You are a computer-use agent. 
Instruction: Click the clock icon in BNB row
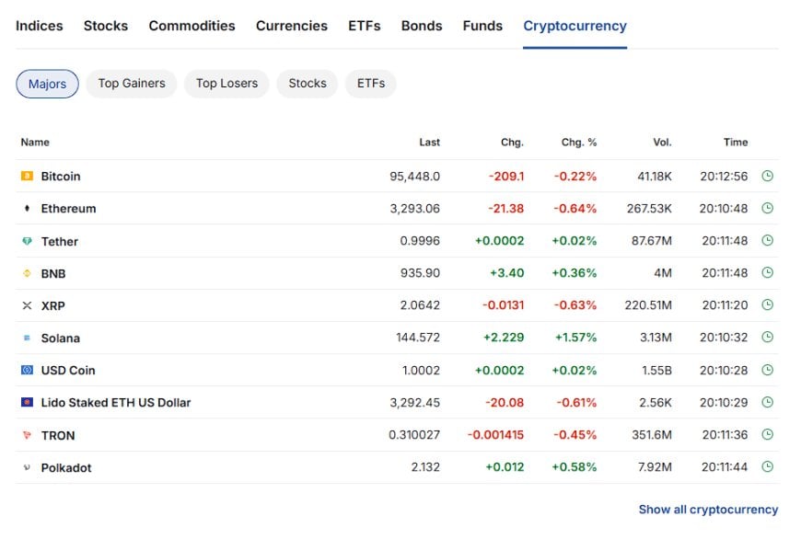click(767, 272)
